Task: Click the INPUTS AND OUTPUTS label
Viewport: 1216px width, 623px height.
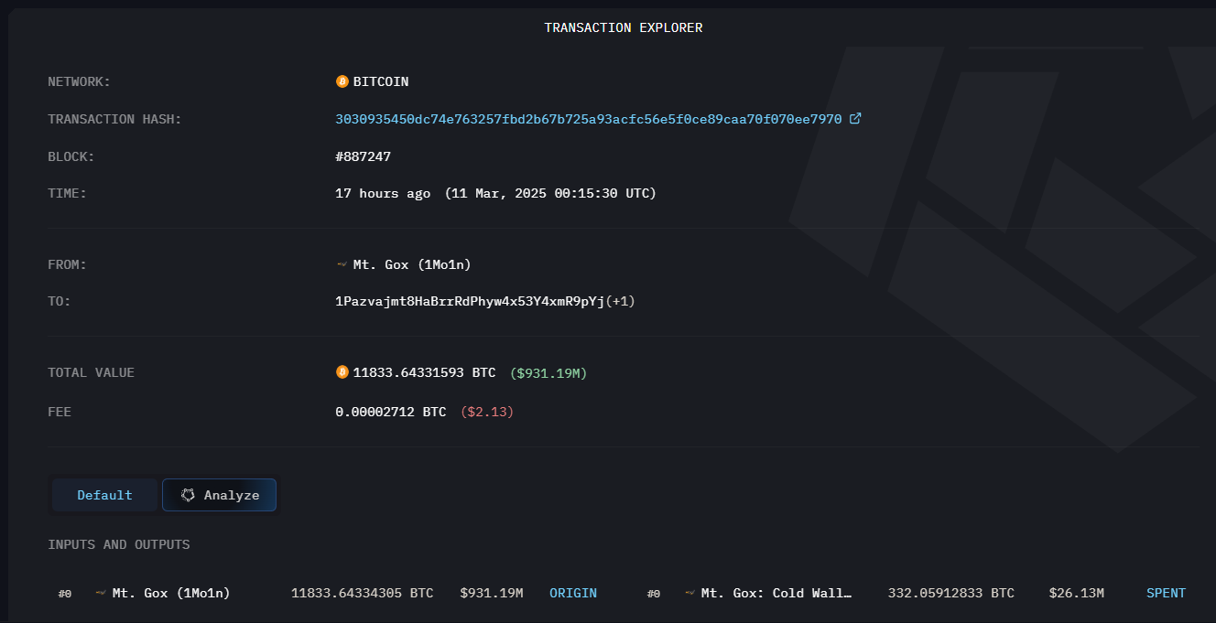Action: 119,544
